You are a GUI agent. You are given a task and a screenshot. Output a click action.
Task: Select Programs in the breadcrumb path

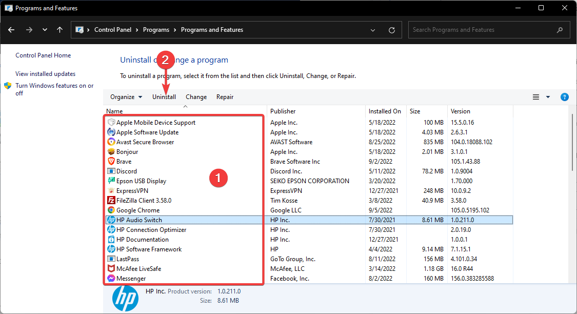click(x=156, y=30)
